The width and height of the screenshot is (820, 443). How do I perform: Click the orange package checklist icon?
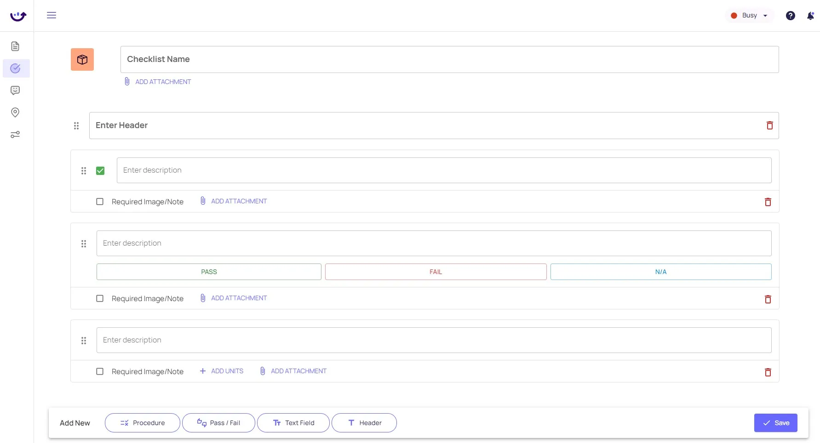(x=82, y=60)
